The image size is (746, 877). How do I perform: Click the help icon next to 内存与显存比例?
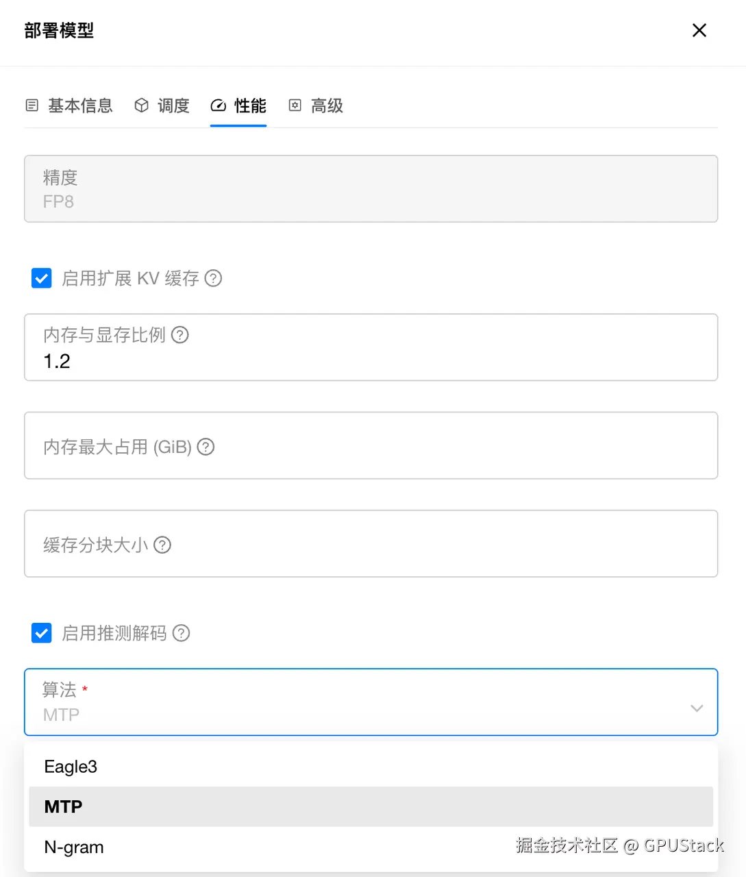tap(180, 335)
